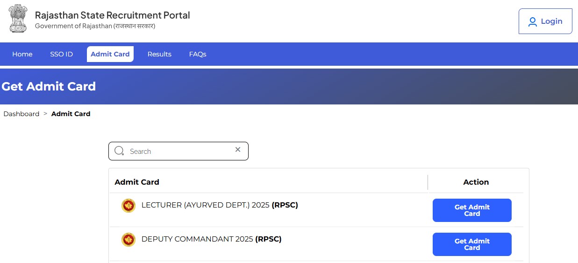Click 'Government of Rajasthan' subtitle text
The height and width of the screenshot is (263, 578).
95,26
